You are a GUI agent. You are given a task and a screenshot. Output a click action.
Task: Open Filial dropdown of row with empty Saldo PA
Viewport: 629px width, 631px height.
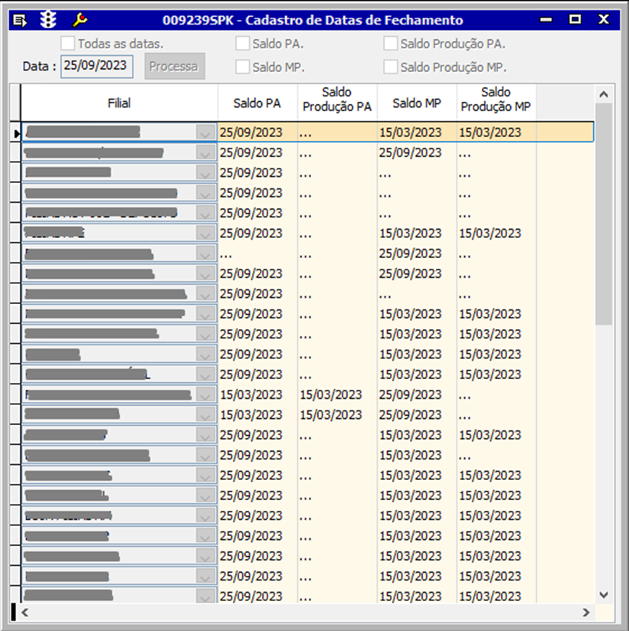click(x=205, y=253)
